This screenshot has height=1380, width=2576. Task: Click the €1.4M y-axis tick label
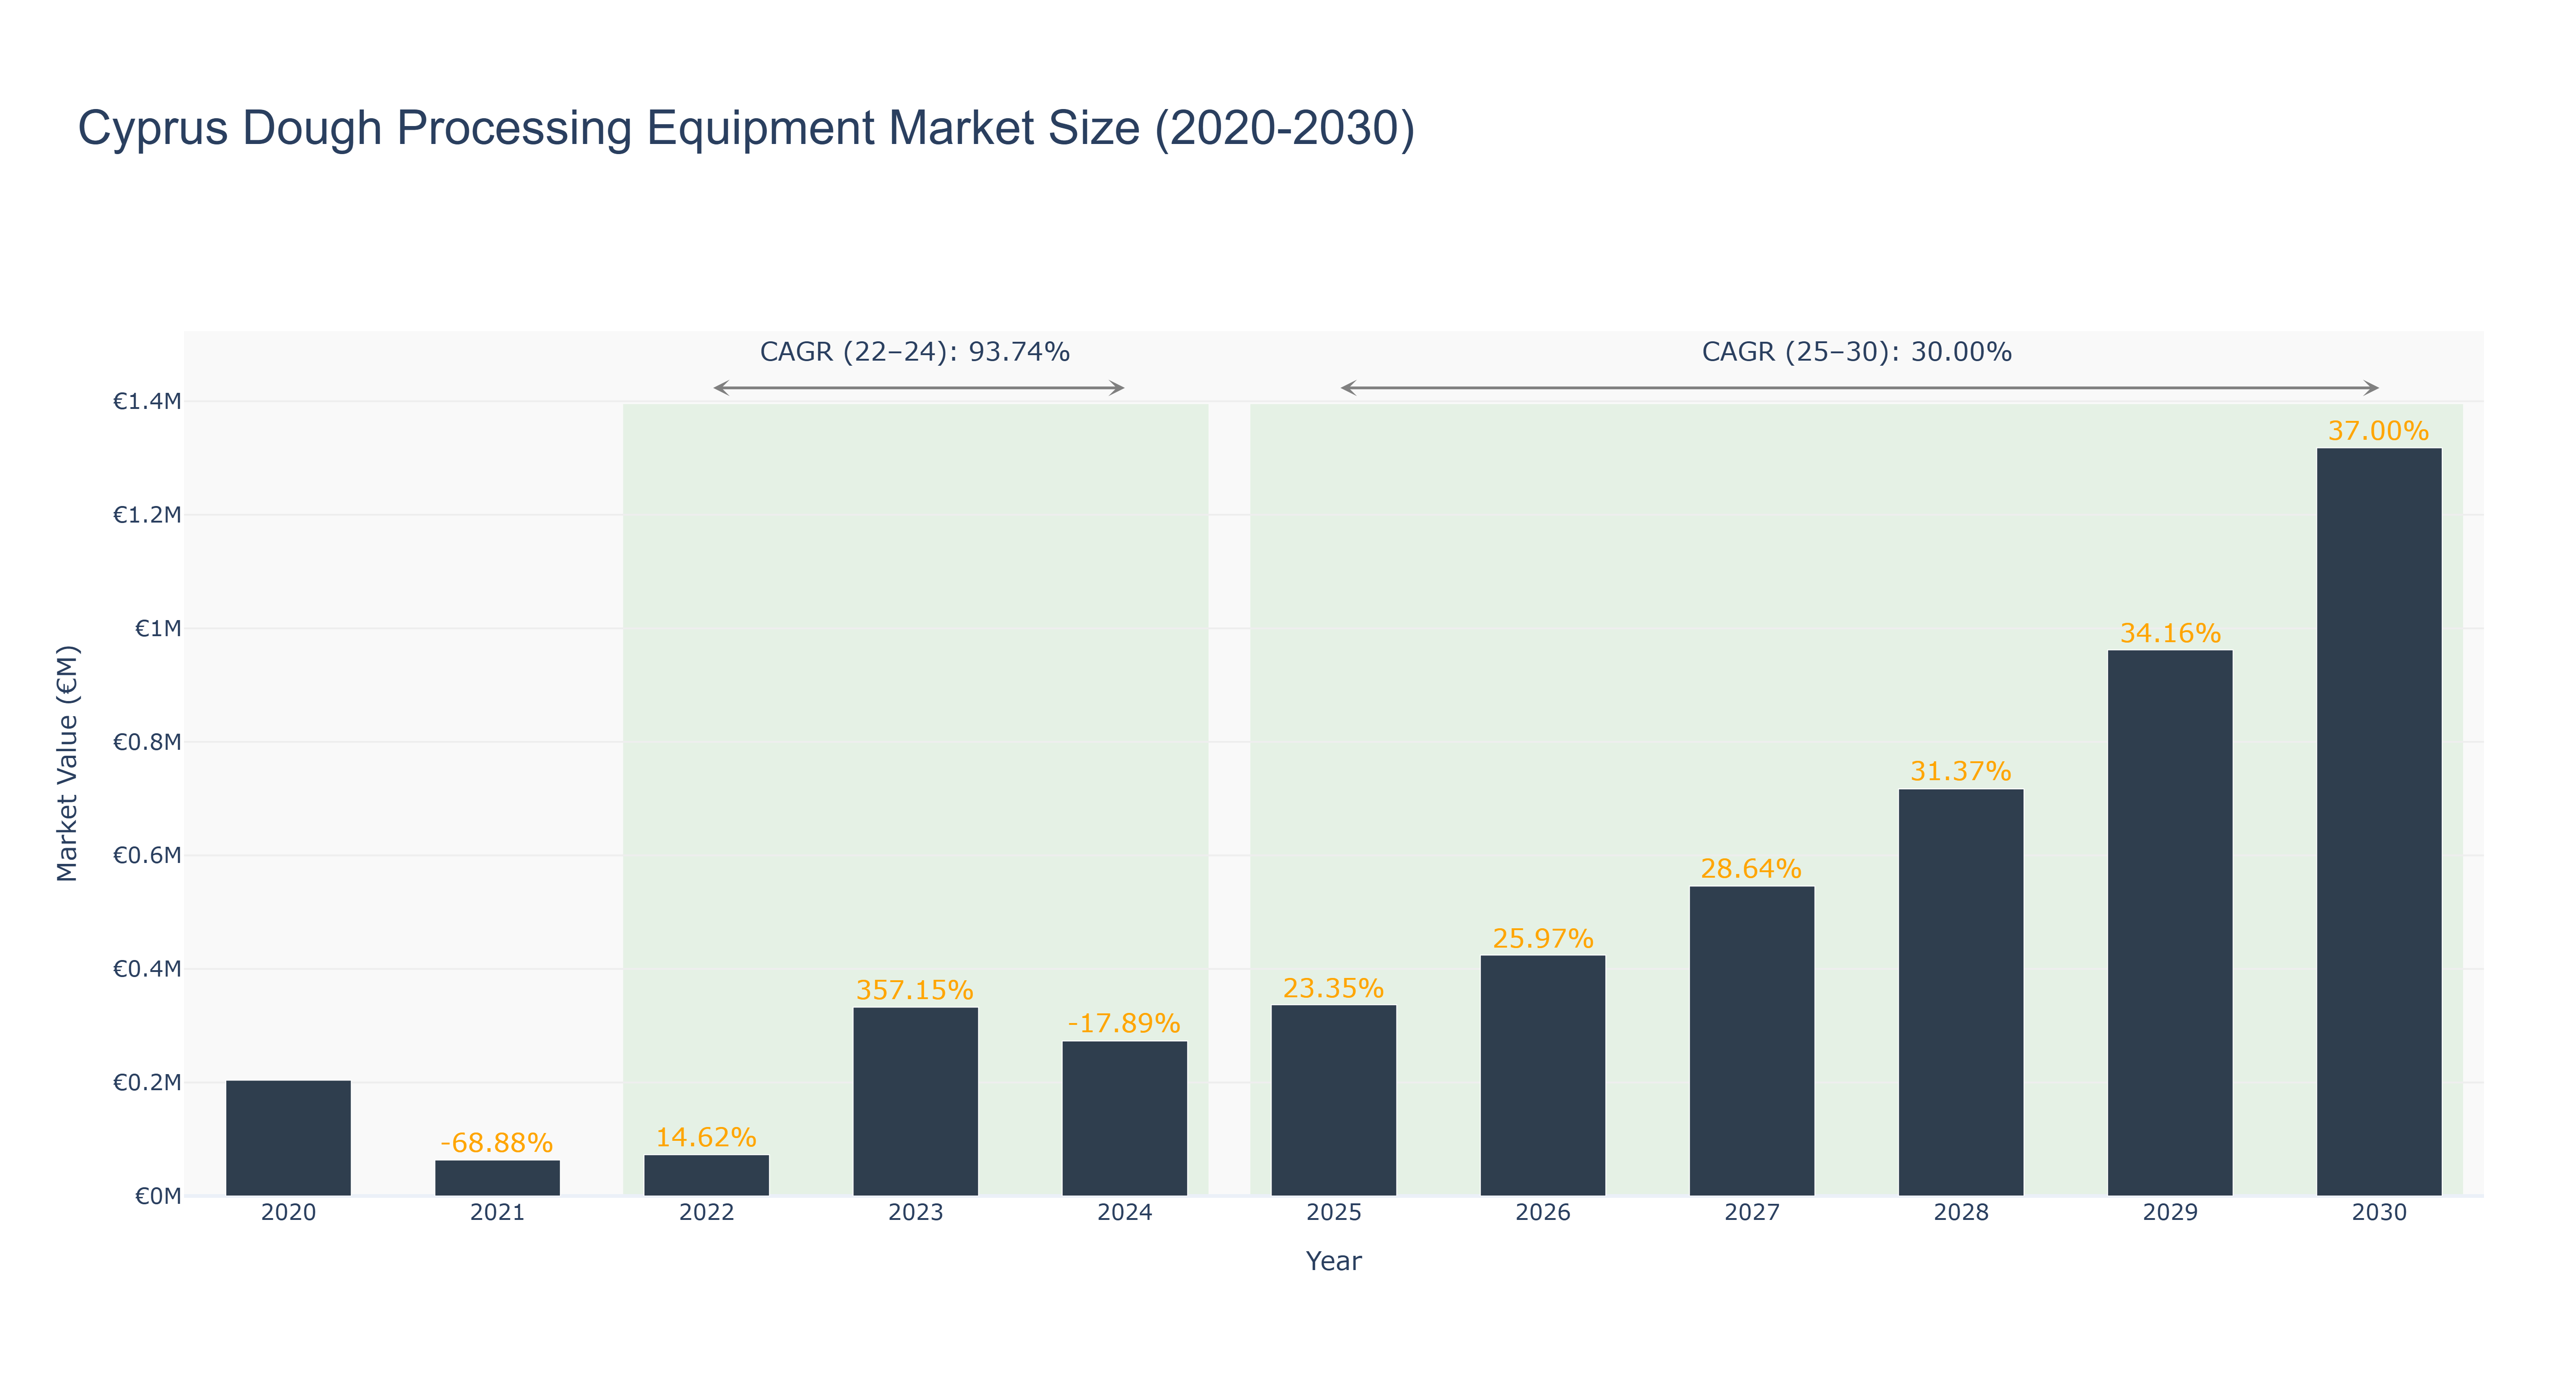tap(147, 402)
